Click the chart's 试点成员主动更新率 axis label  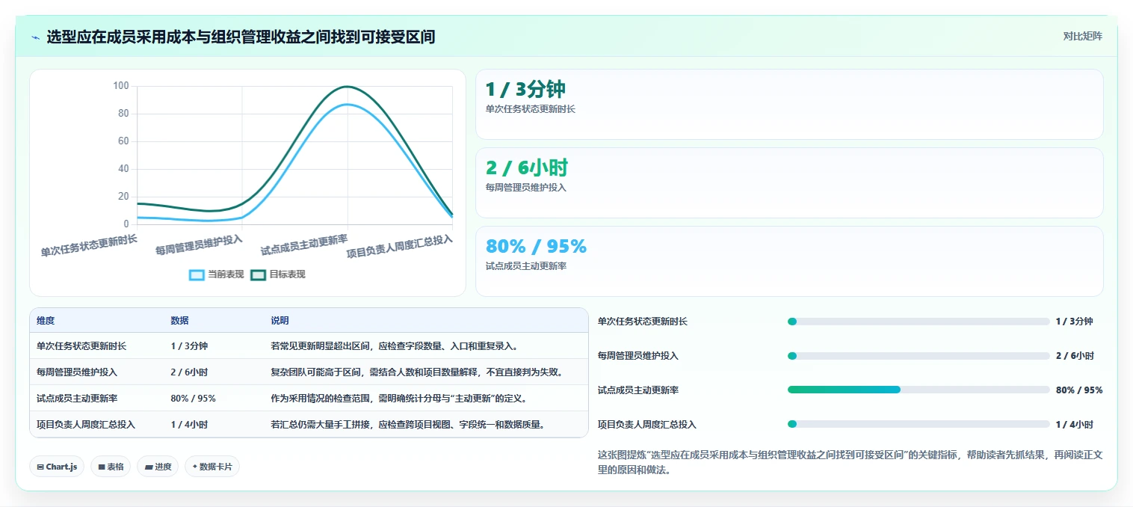pos(304,245)
